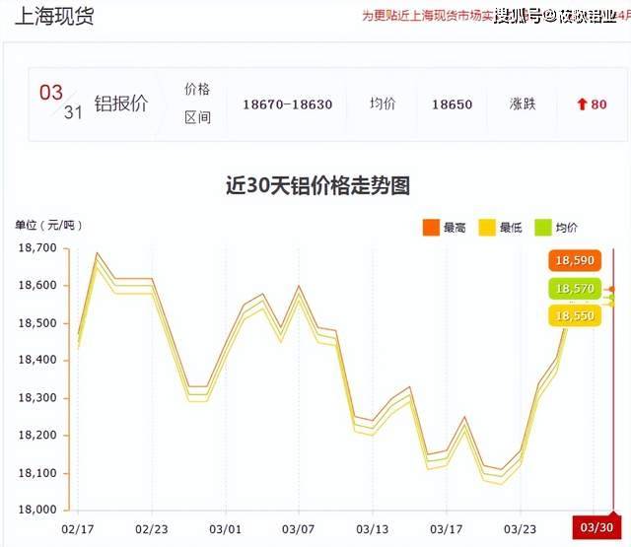Click the red 80 change value
Image resolution: width=631 pixels, height=547 pixels.
click(598, 104)
